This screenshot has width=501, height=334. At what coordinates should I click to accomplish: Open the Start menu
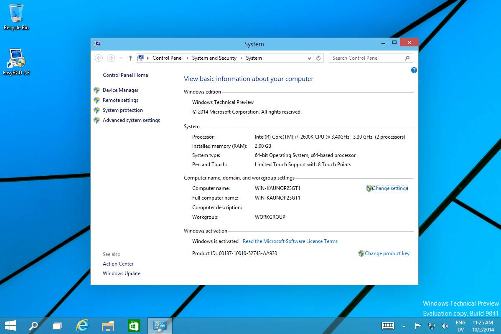[x=10, y=326]
